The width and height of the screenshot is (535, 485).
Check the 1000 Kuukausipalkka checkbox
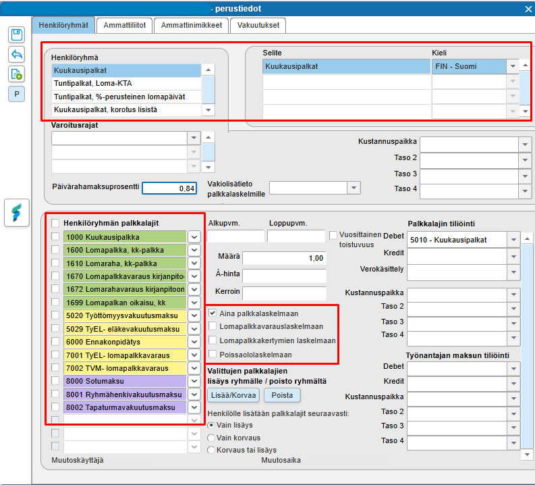(x=55, y=236)
